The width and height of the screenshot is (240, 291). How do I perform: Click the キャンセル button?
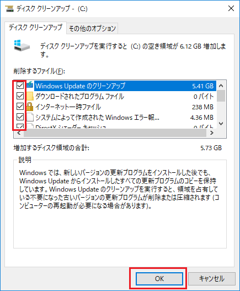[212, 278]
